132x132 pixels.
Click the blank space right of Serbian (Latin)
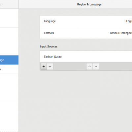click(x=97, y=57)
